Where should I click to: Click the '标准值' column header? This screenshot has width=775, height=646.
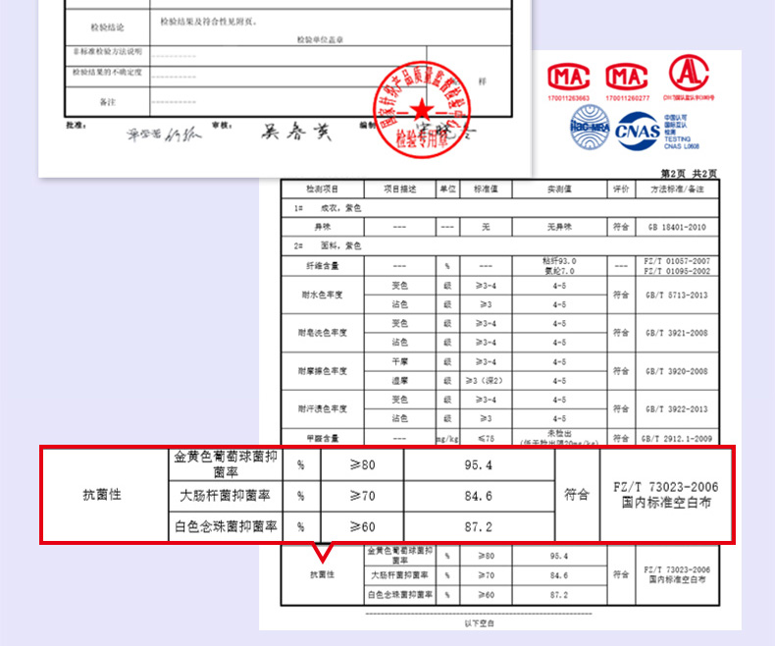pyautogui.click(x=486, y=188)
